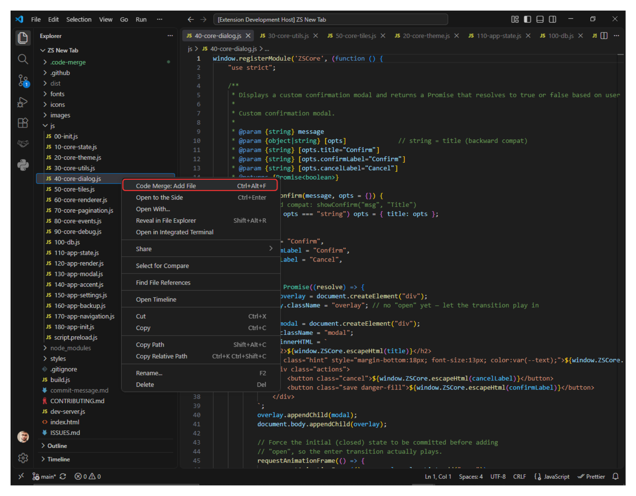The height and width of the screenshot is (496, 636).
Task: Open Manage gear icon
Action: tap(23, 458)
